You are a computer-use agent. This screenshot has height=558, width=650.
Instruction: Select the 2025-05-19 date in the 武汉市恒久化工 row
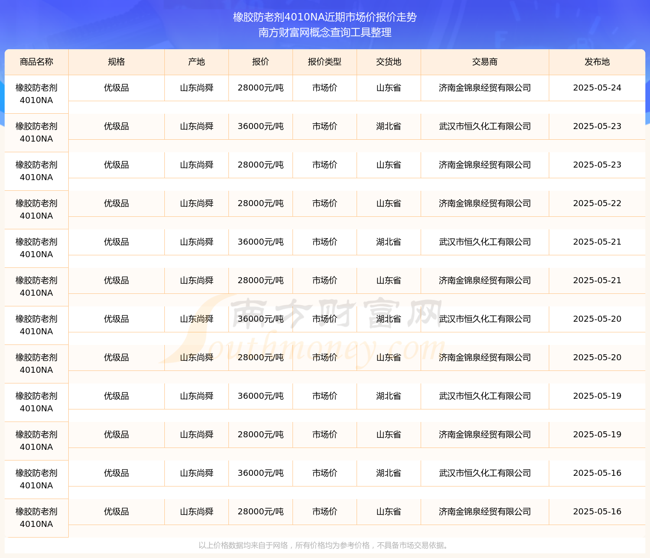pos(597,396)
